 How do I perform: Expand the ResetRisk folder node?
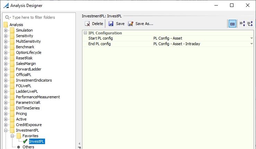(6, 58)
